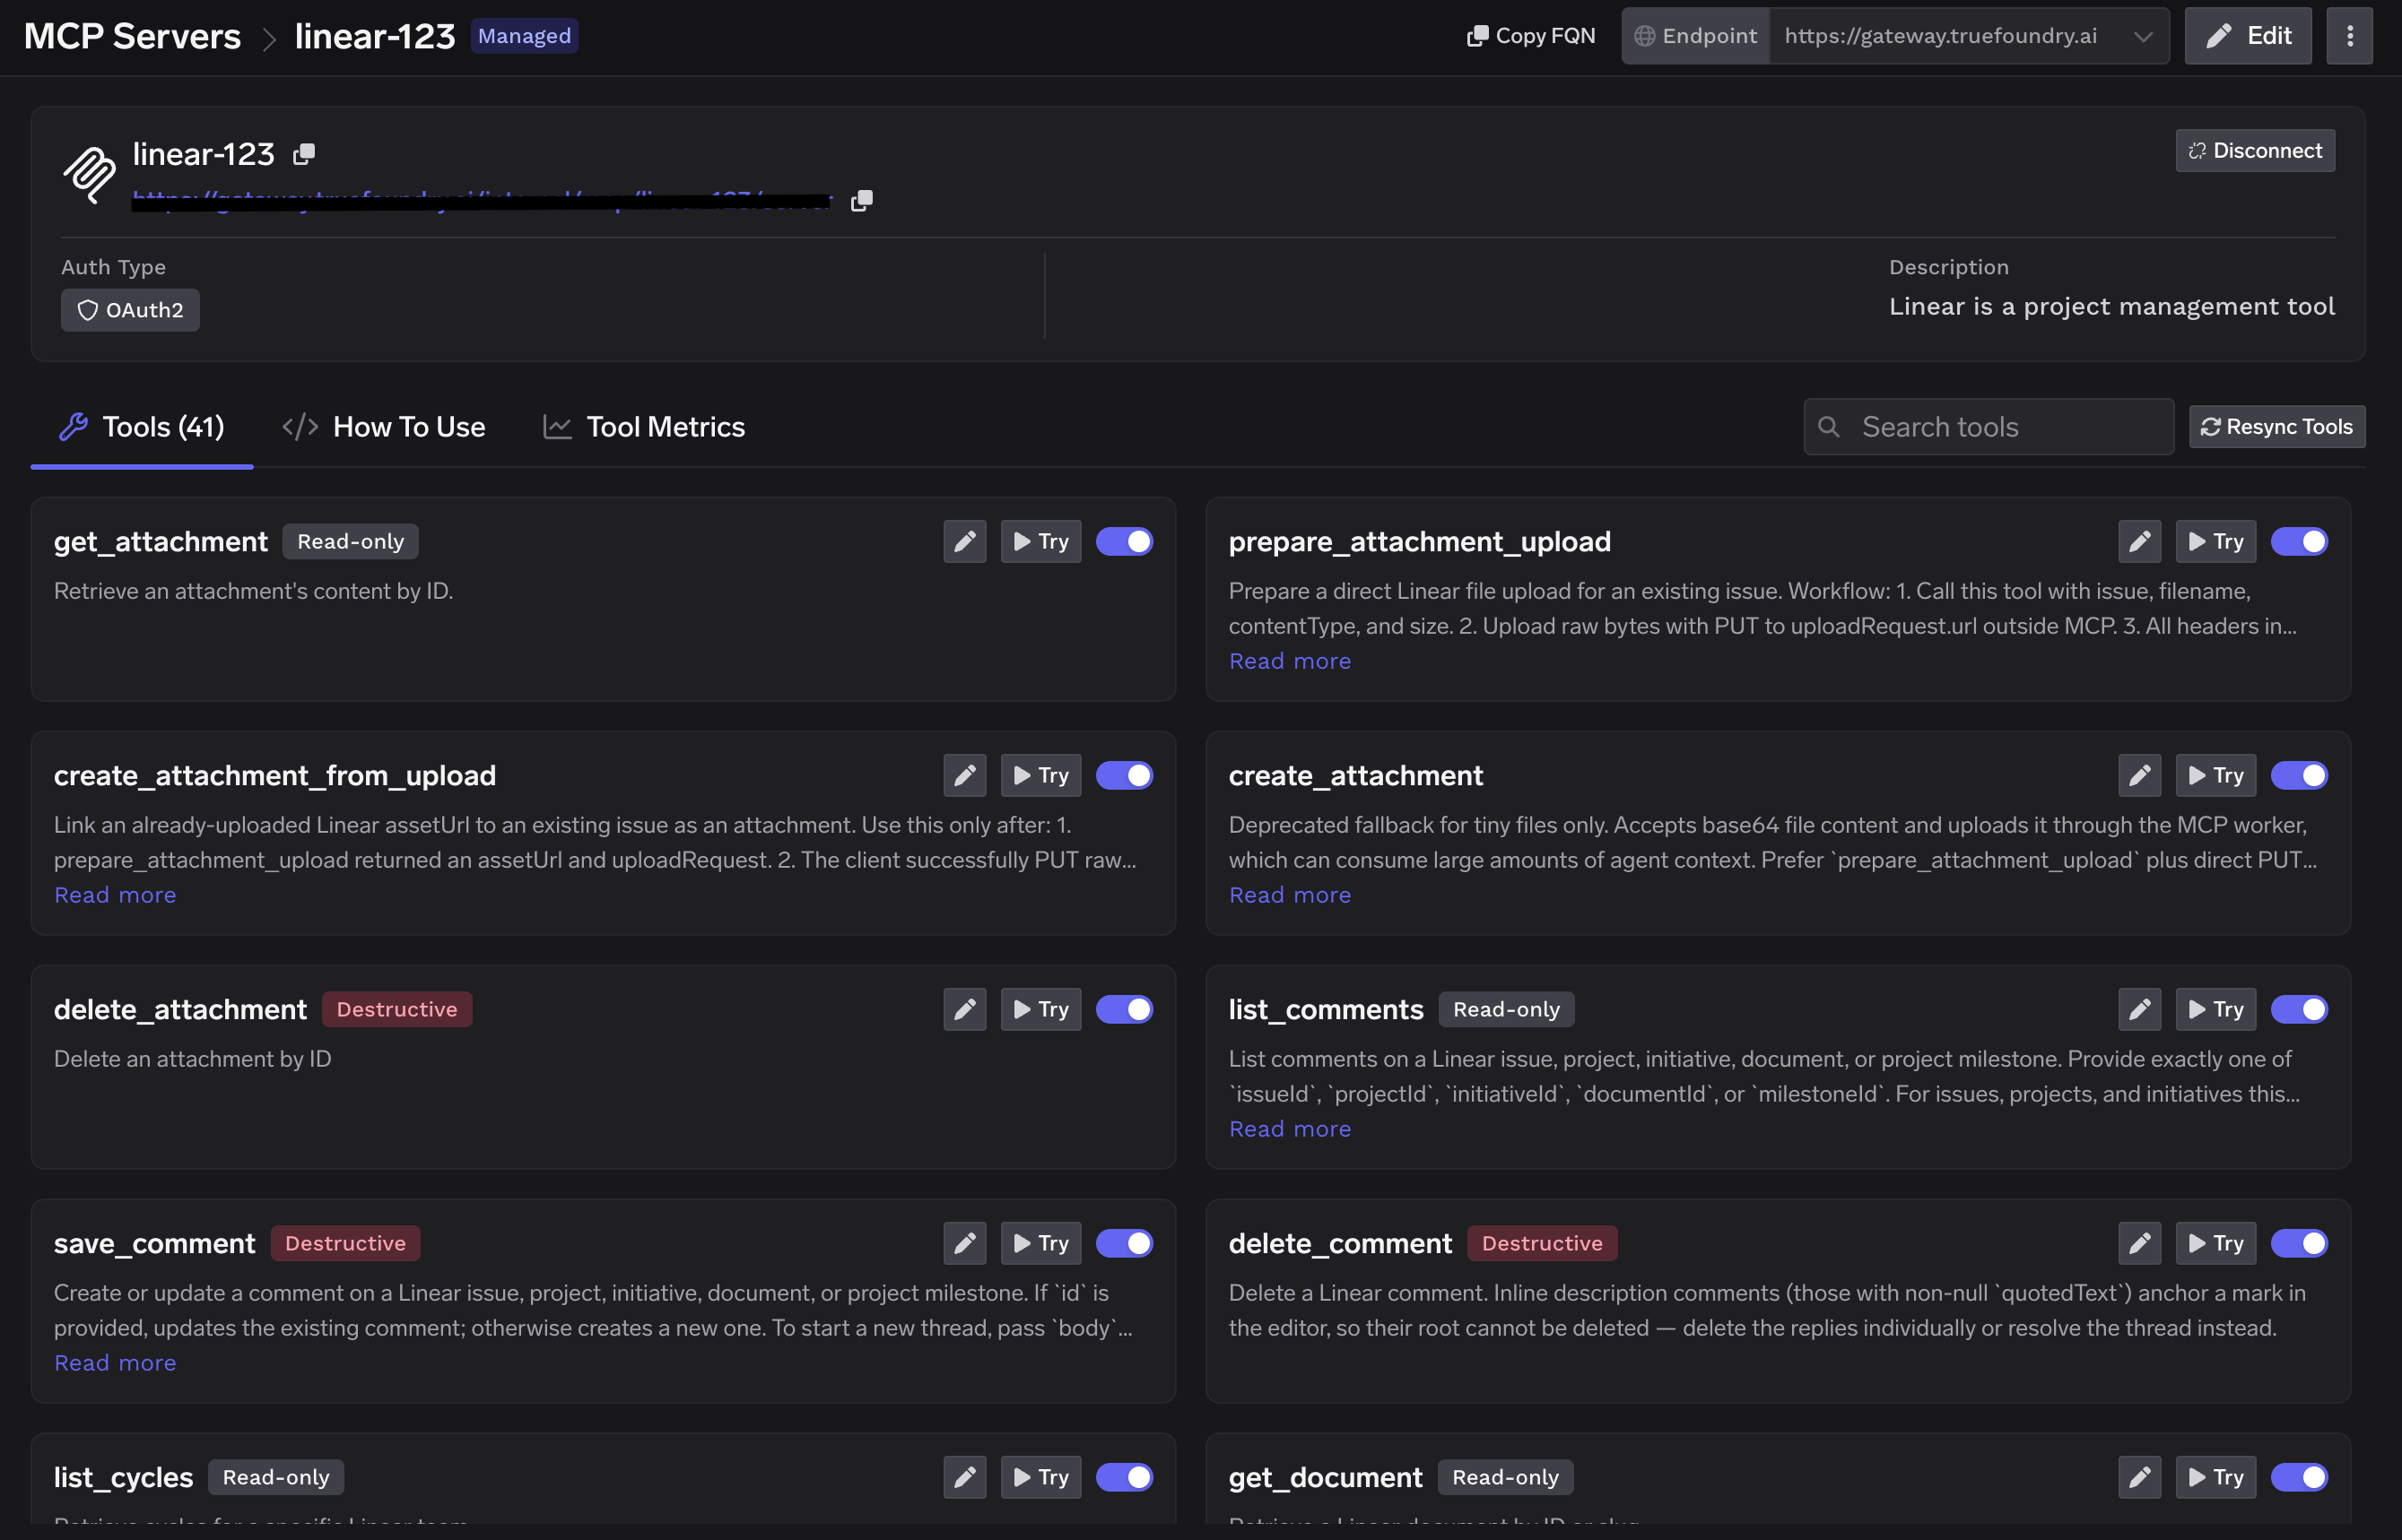2402x1540 pixels.
Task: Click the Read-only tag on get_attachment
Action: pos(350,541)
